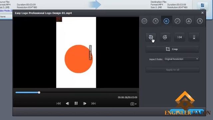Open the adjust/rotate tab icon
The width and height of the screenshot is (213, 120).
[x=166, y=21]
